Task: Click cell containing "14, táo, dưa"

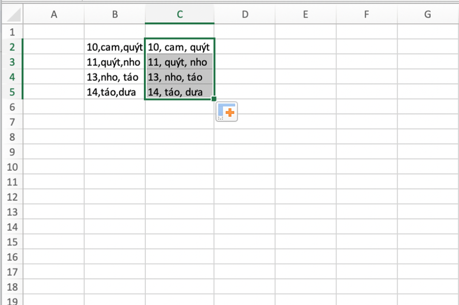Action: [x=180, y=92]
